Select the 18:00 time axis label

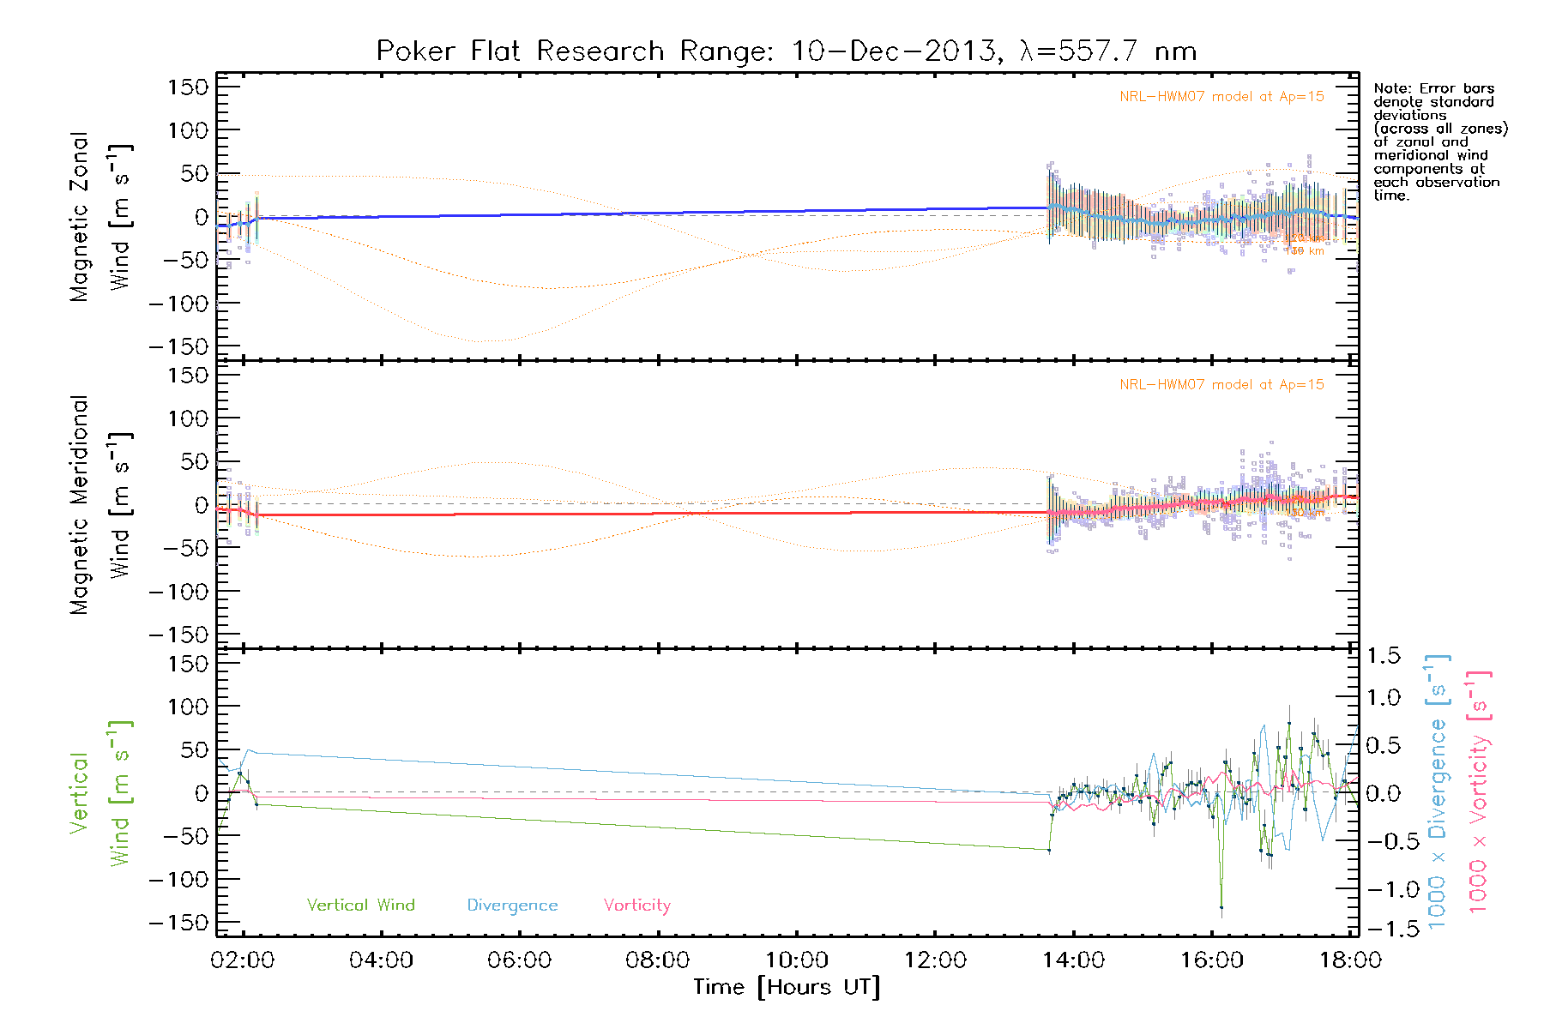coord(1349,960)
